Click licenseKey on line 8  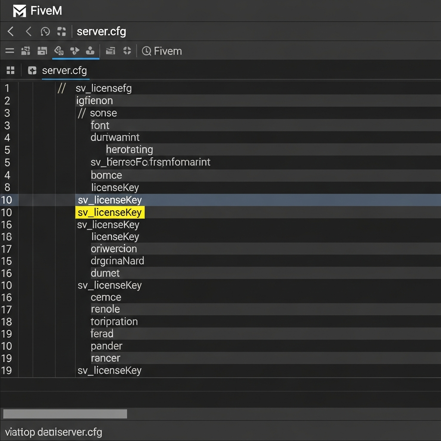click(x=115, y=188)
